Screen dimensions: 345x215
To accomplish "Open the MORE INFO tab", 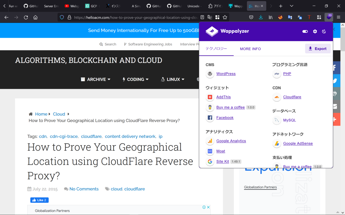I will pos(250,49).
